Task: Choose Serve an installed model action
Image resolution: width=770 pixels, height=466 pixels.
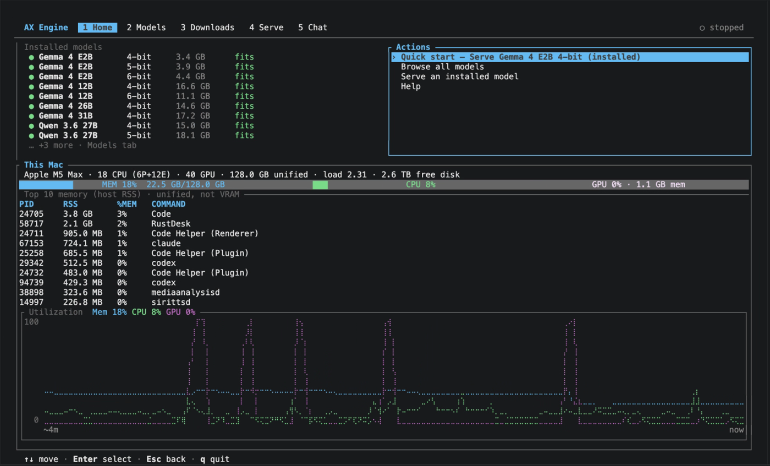Action: (x=460, y=77)
